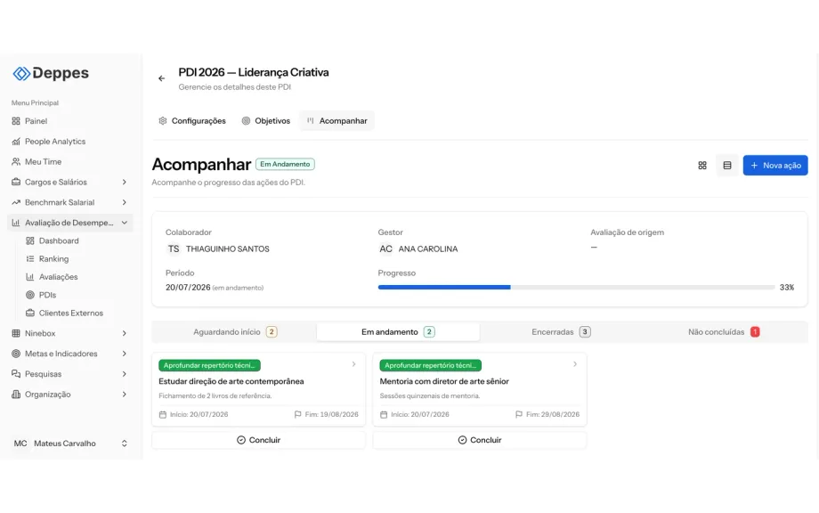Click flag icon beside Fim: 29/08/2026
The image size is (819, 513).
pos(519,415)
